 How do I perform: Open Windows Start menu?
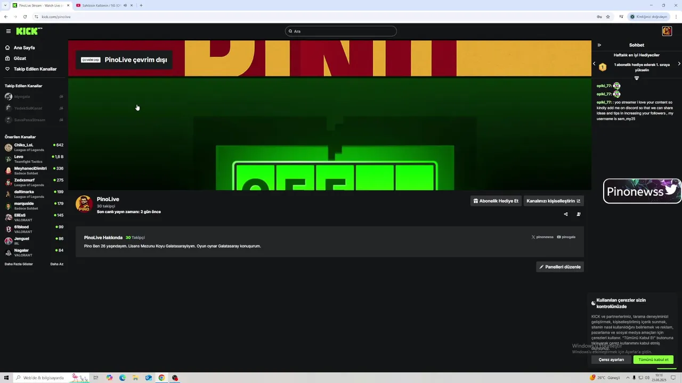[x=6, y=378]
